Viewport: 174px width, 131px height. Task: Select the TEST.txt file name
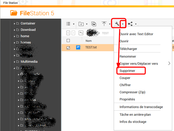click(91, 47)
